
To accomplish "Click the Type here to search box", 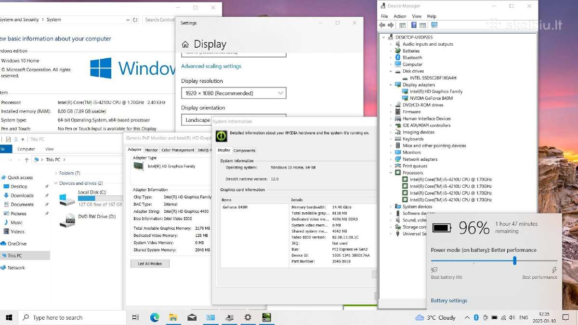I will (72, 317).
